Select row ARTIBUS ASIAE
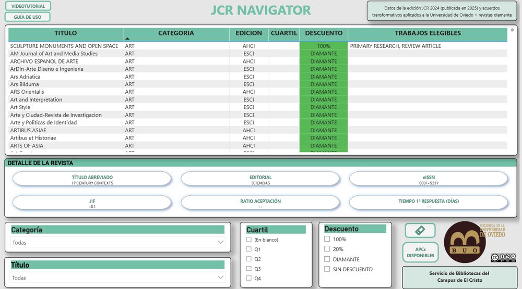 [x=258, y=130]
